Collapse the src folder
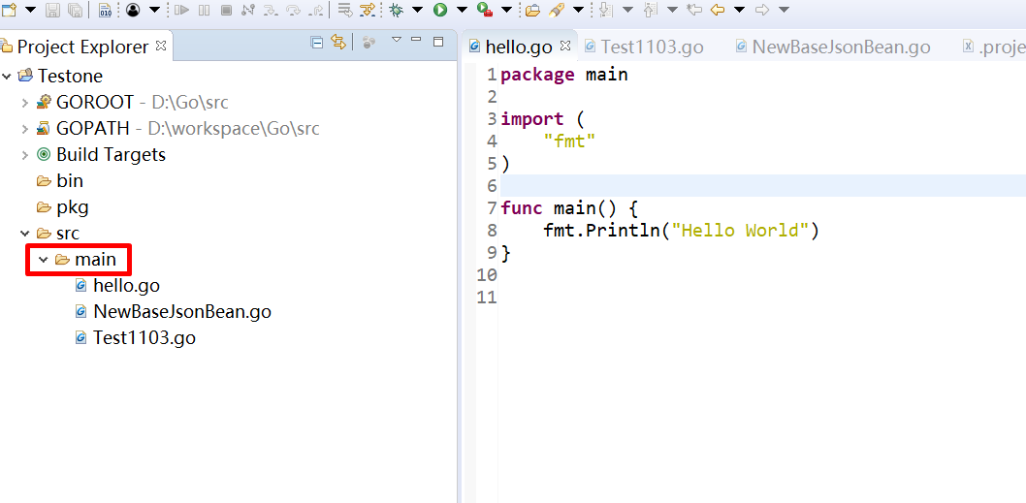Viewport: 1026px width, 503px height. pyautogui.click(x=25, y=234)
